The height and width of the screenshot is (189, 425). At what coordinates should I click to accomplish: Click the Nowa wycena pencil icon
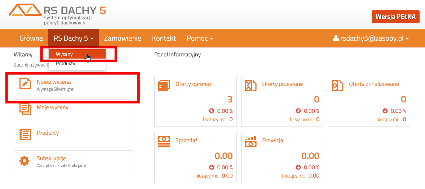[25, 84]
